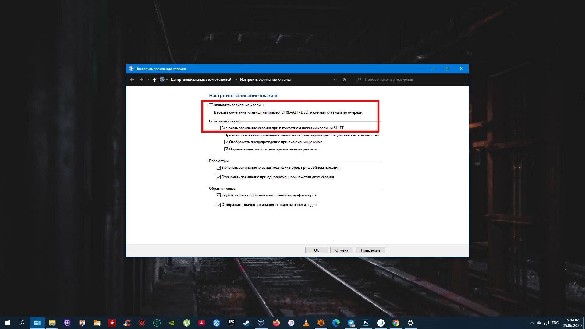Open iTunes from the taskbar
Image resolution: width=585 pixels, height=329 pixels.
point(291,323)
